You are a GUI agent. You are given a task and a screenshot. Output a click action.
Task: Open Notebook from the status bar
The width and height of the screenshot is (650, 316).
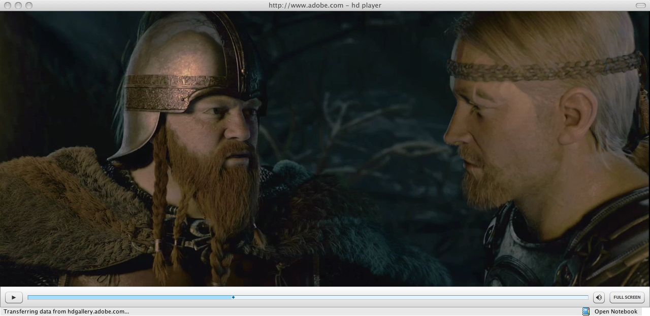click(615, 311)
